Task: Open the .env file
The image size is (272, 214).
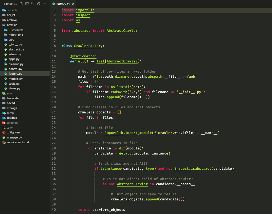Action: [25, 128]
